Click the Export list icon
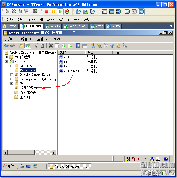Image resolution: width=177 pixels, height=178 pixels. pyautogui.click(x=70, y=46)
